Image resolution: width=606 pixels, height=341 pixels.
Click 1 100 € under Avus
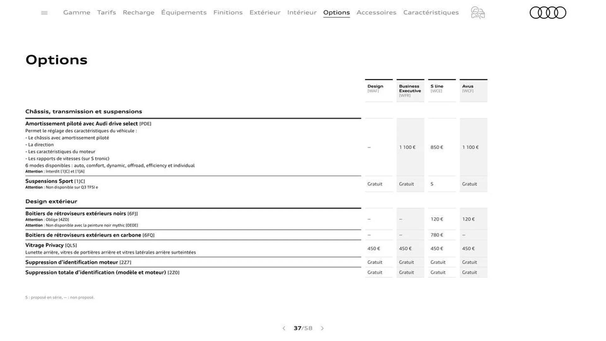click(470, 147)
